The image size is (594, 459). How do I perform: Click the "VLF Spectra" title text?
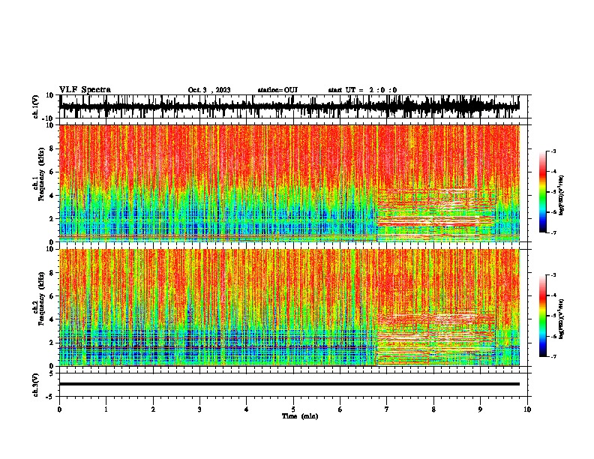click(x=85, y=90)
